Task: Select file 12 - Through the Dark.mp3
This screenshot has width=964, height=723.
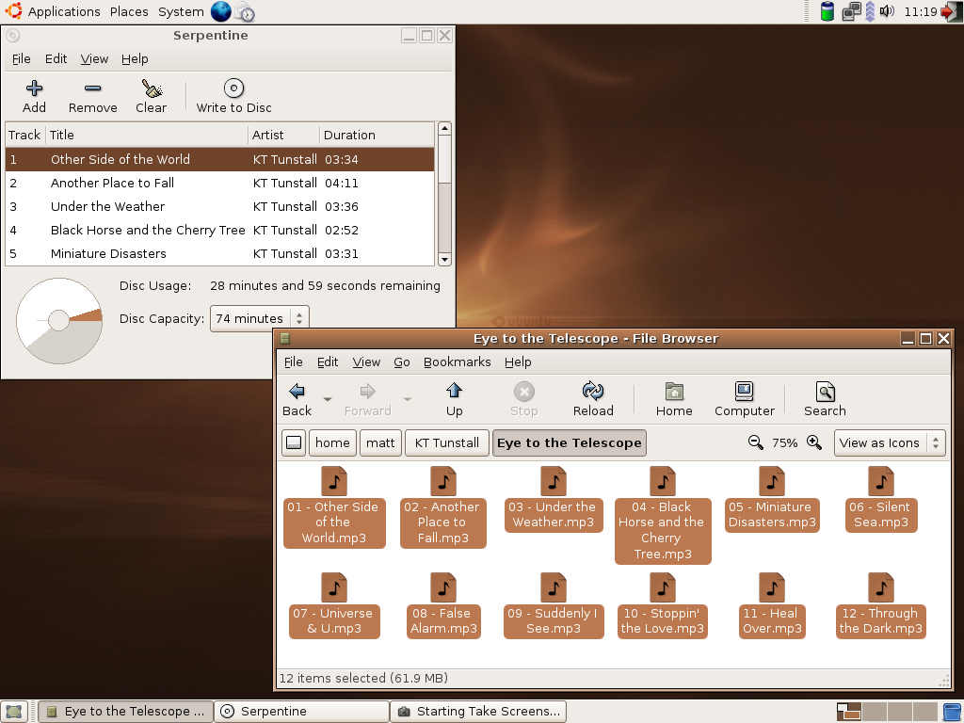Action: click(x=881, y=605)
